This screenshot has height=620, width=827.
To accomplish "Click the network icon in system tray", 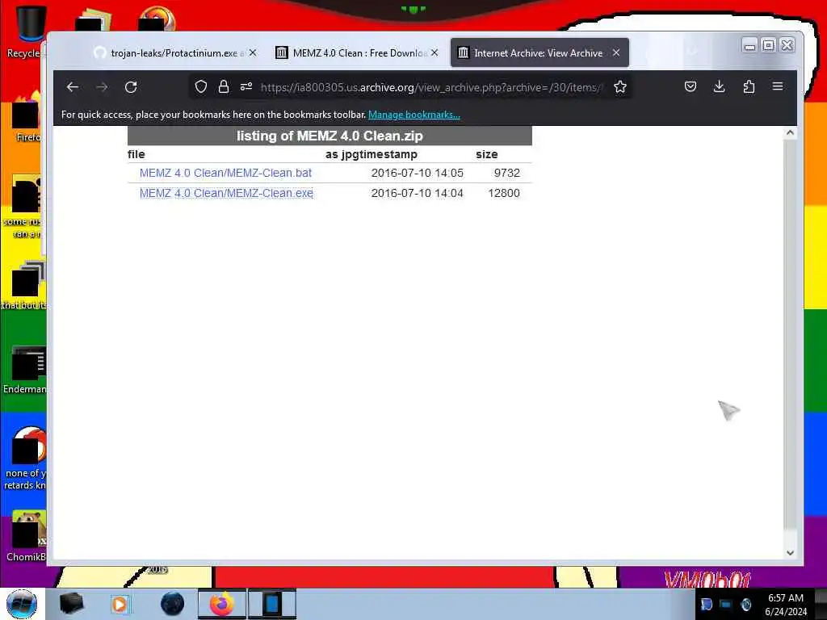I will 726,604.
